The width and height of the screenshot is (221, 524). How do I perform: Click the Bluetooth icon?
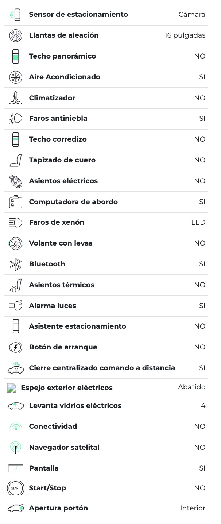15,264
